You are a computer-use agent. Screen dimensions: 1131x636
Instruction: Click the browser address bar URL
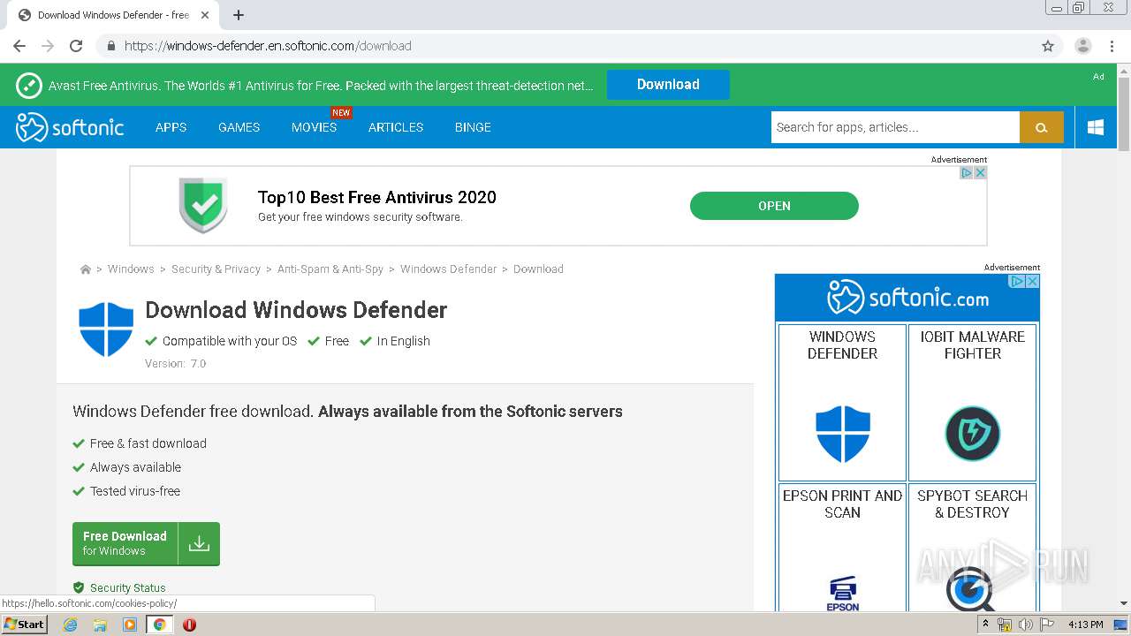click(x=268, y=46)
